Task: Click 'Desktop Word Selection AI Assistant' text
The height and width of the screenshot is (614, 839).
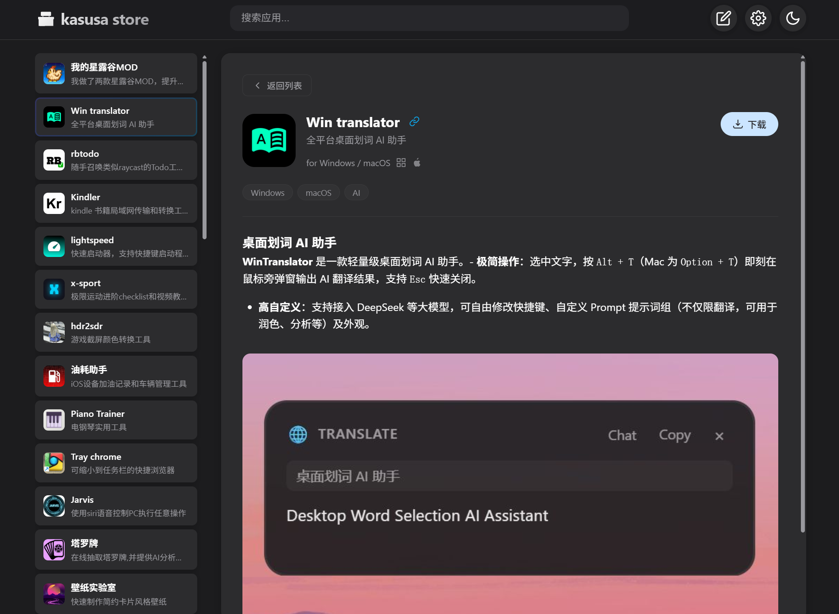Action: (x=418, y=516)
